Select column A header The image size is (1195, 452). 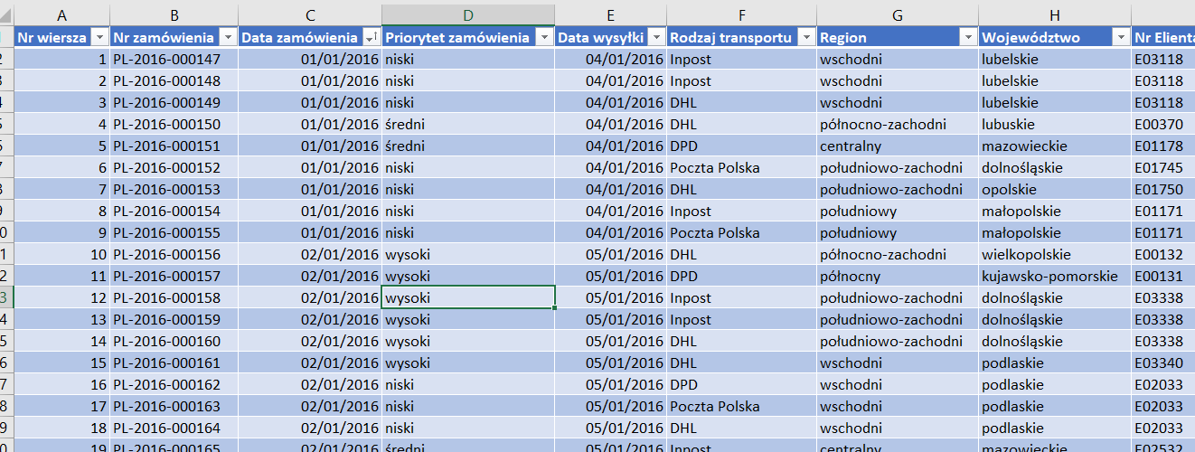click(x=61, y=14)
